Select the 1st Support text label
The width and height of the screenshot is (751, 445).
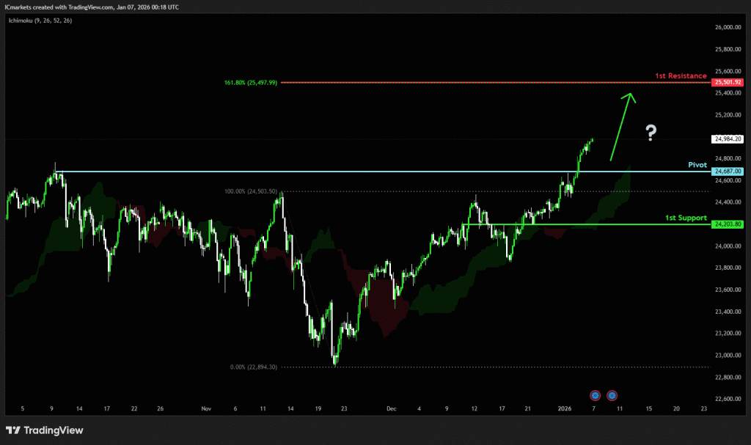[x=686, y=218]
